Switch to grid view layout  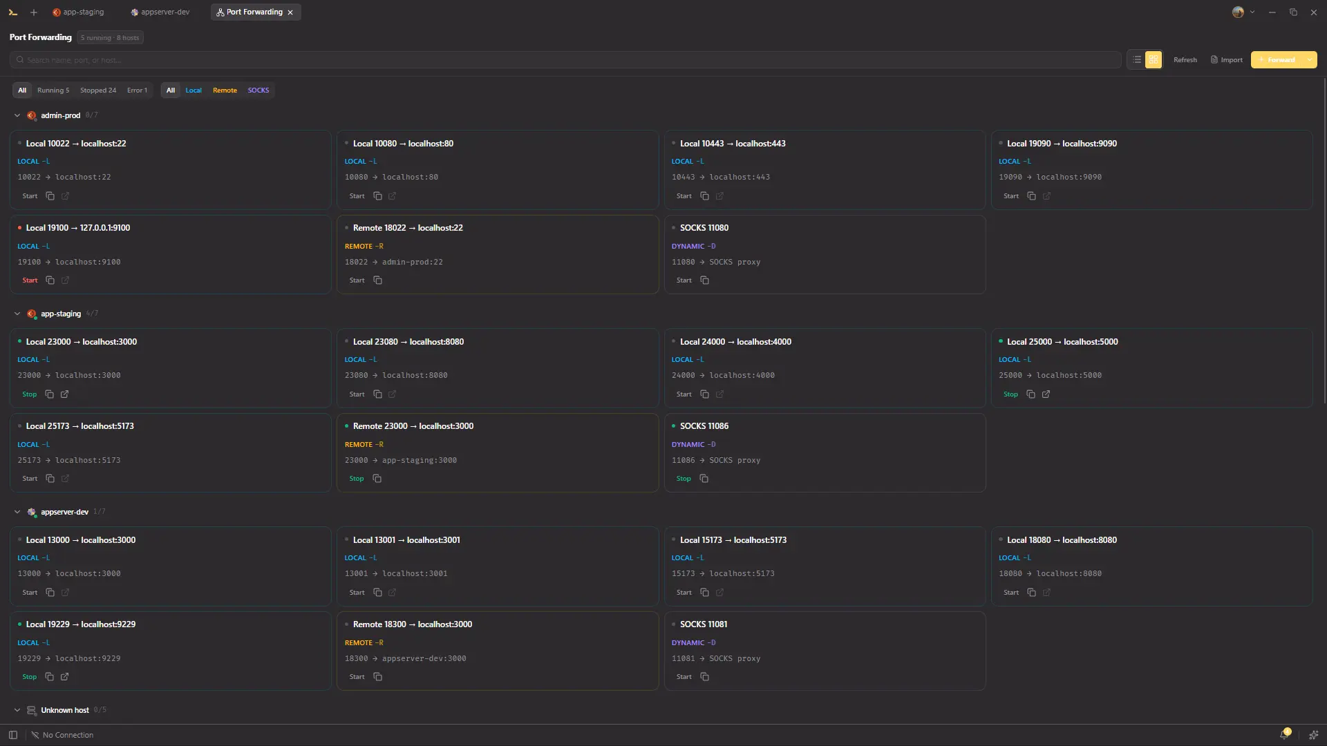click(x=1154, y=60)
